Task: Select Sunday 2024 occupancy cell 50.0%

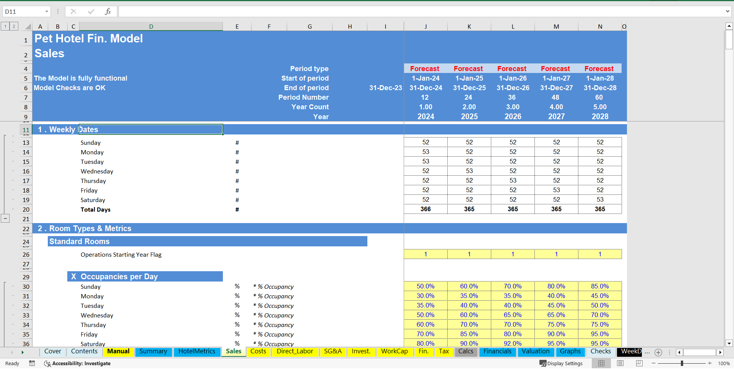Action: pos(425,286)
